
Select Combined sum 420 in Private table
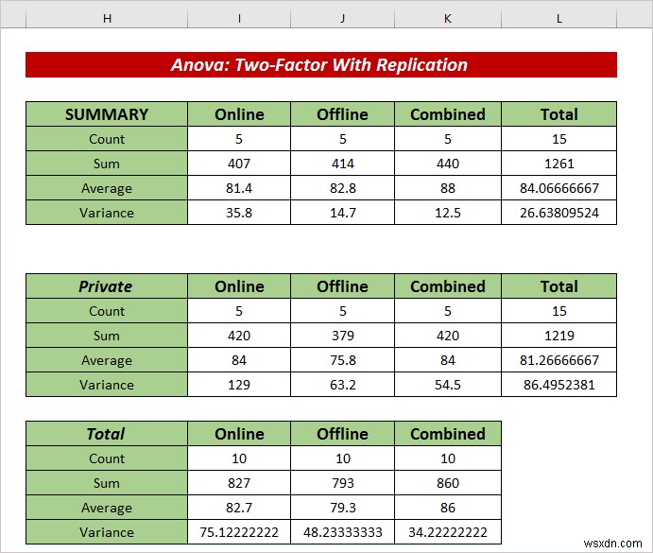[x=448, y=336]
